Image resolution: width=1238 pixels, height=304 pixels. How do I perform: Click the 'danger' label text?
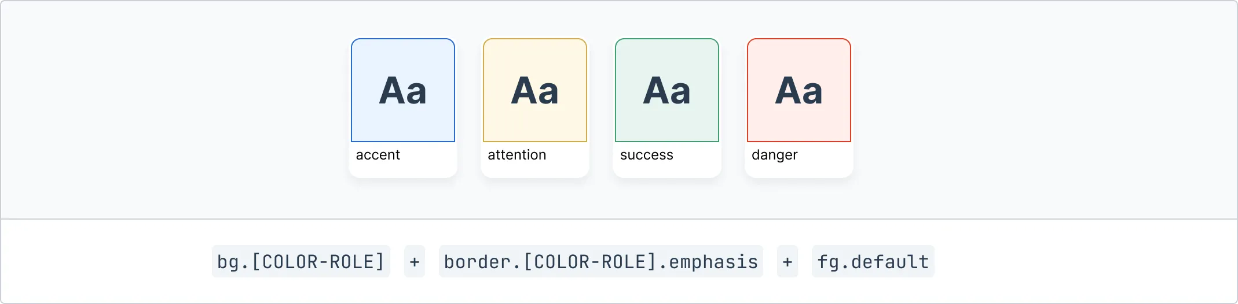click(774, 155)
